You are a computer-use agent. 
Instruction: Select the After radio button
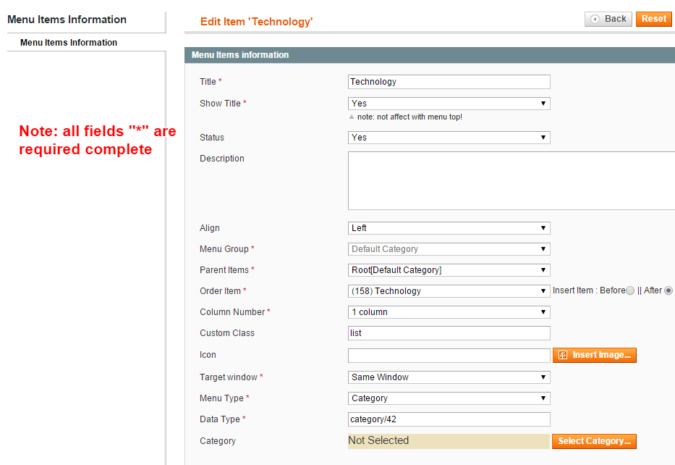coord(668,290)
